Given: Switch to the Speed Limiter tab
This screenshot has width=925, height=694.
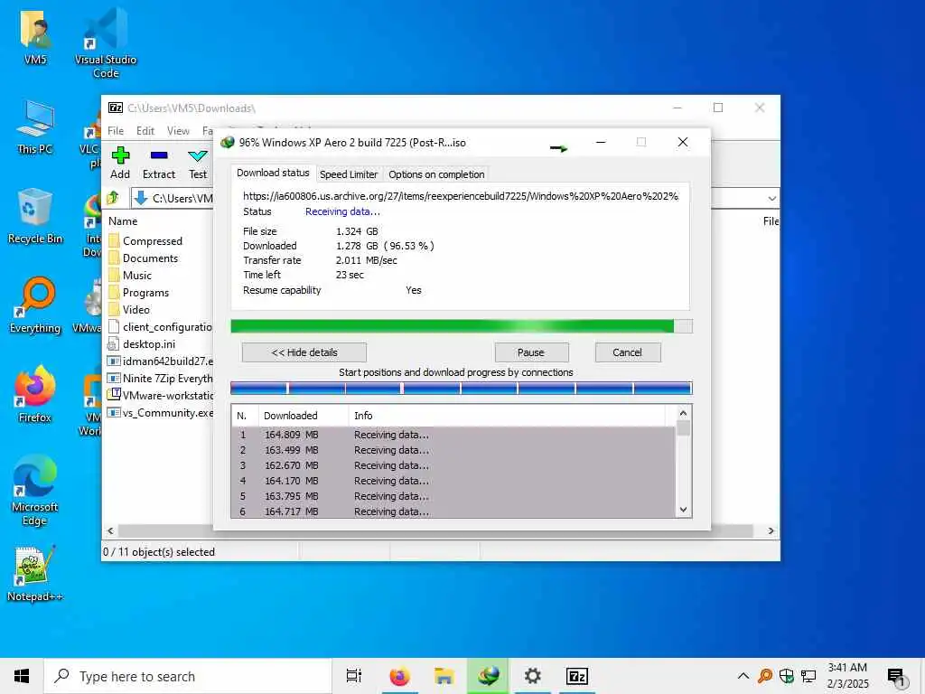Looking at the screenshot, I should coord(349,174).
